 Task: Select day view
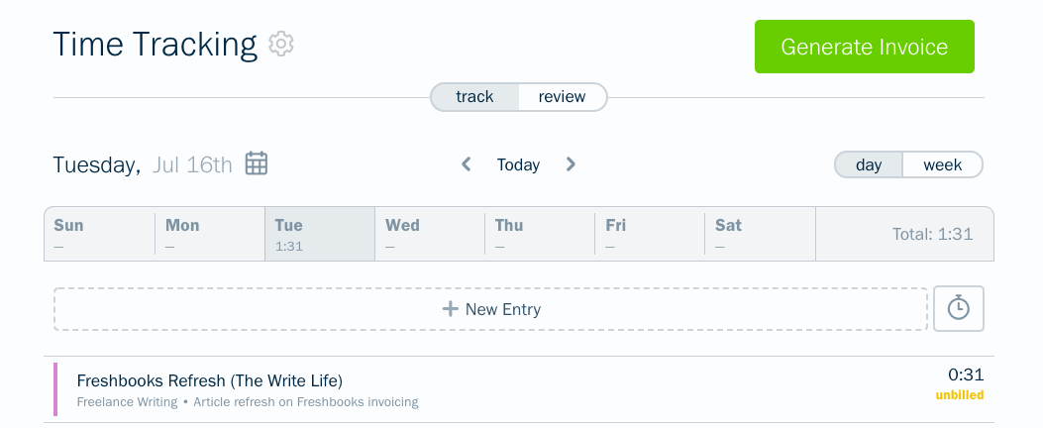point(869,165)
